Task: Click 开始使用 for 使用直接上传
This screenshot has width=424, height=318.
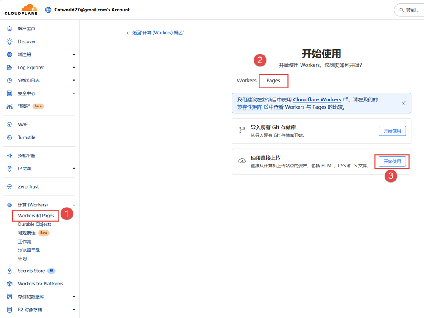Action: [392, 162]
